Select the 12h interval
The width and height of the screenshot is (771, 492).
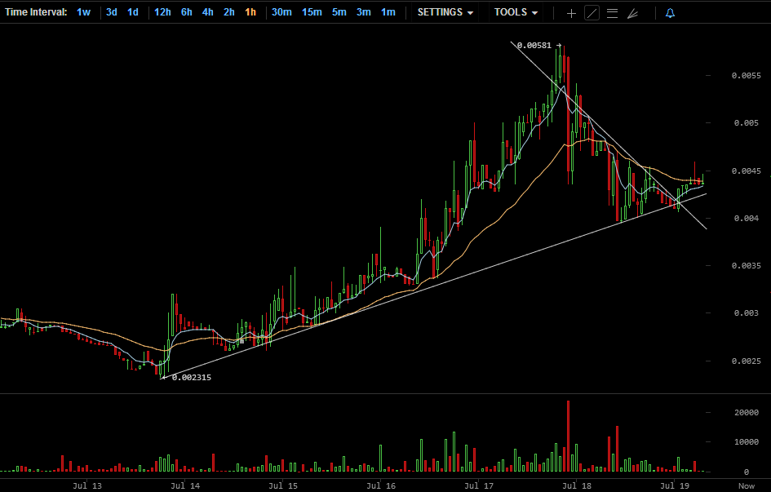click(162, 12)
